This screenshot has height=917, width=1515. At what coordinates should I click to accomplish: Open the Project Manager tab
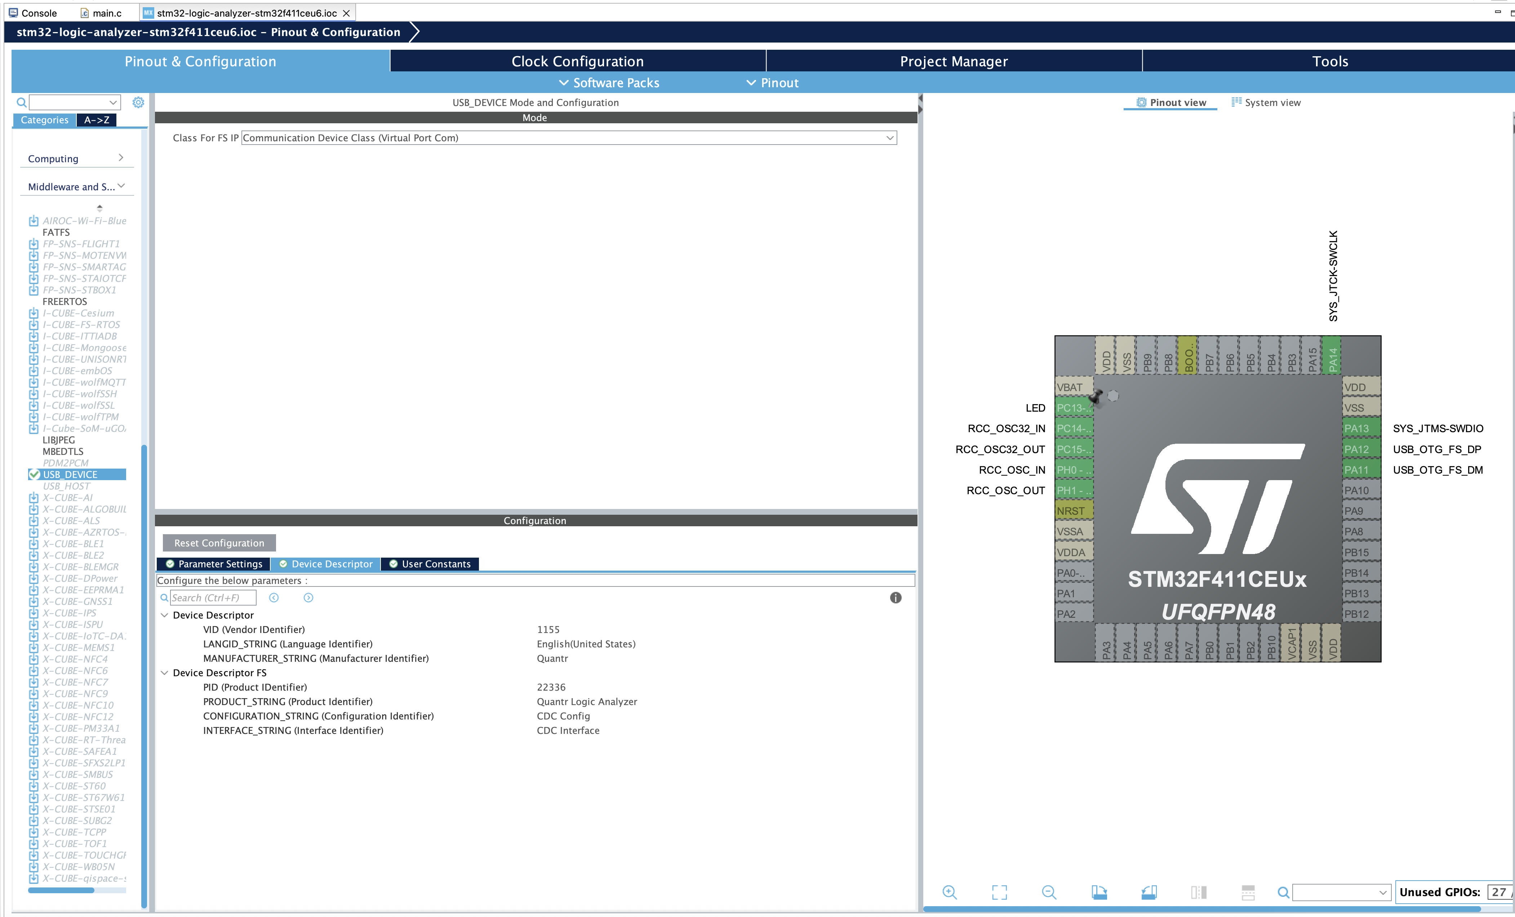(x=954, y=61)
